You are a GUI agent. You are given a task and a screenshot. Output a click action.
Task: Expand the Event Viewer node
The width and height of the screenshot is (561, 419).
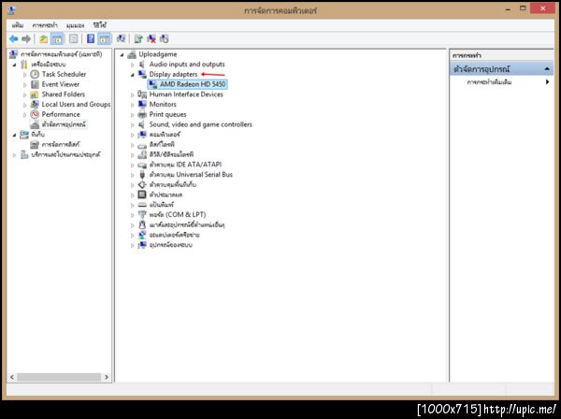click(24, 85)
